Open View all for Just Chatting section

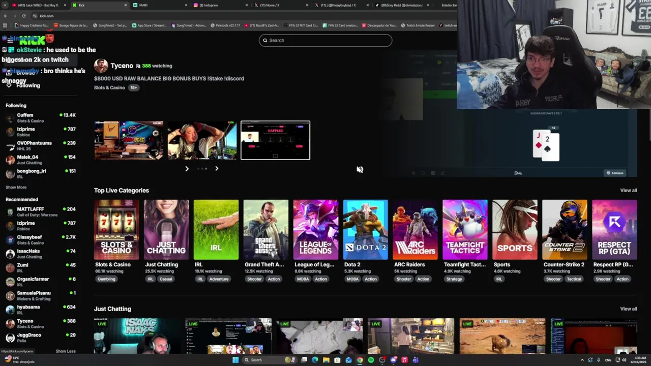coord(628,309)
